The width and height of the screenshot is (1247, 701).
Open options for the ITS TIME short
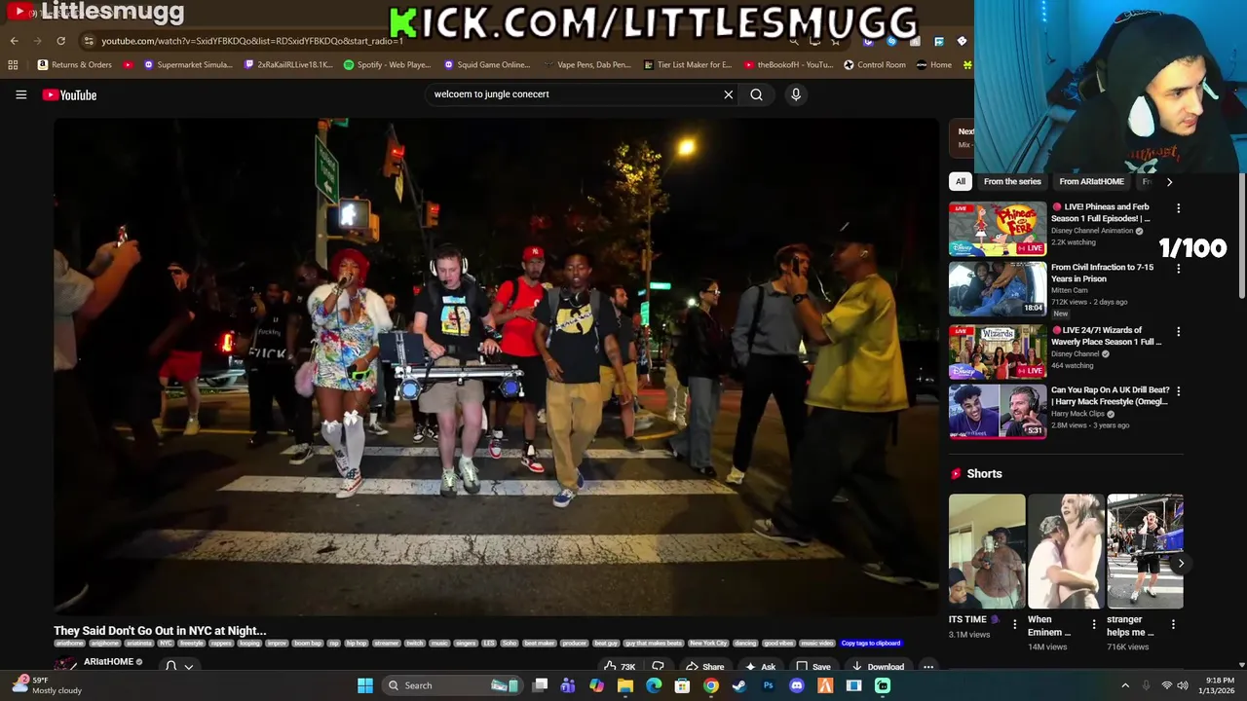(1014, 624)
